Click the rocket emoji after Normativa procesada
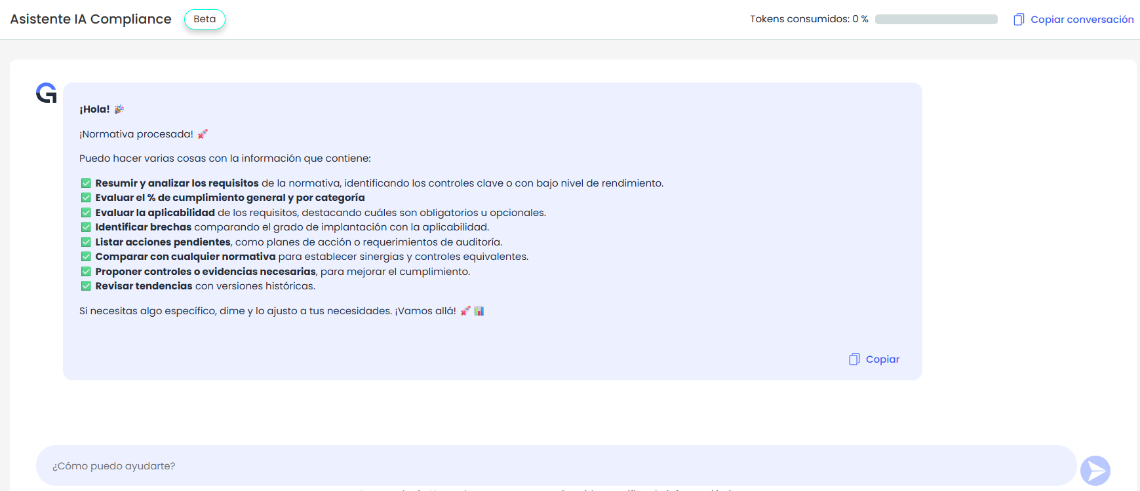This screenshot has height=491, width=1140. (203, 134)
